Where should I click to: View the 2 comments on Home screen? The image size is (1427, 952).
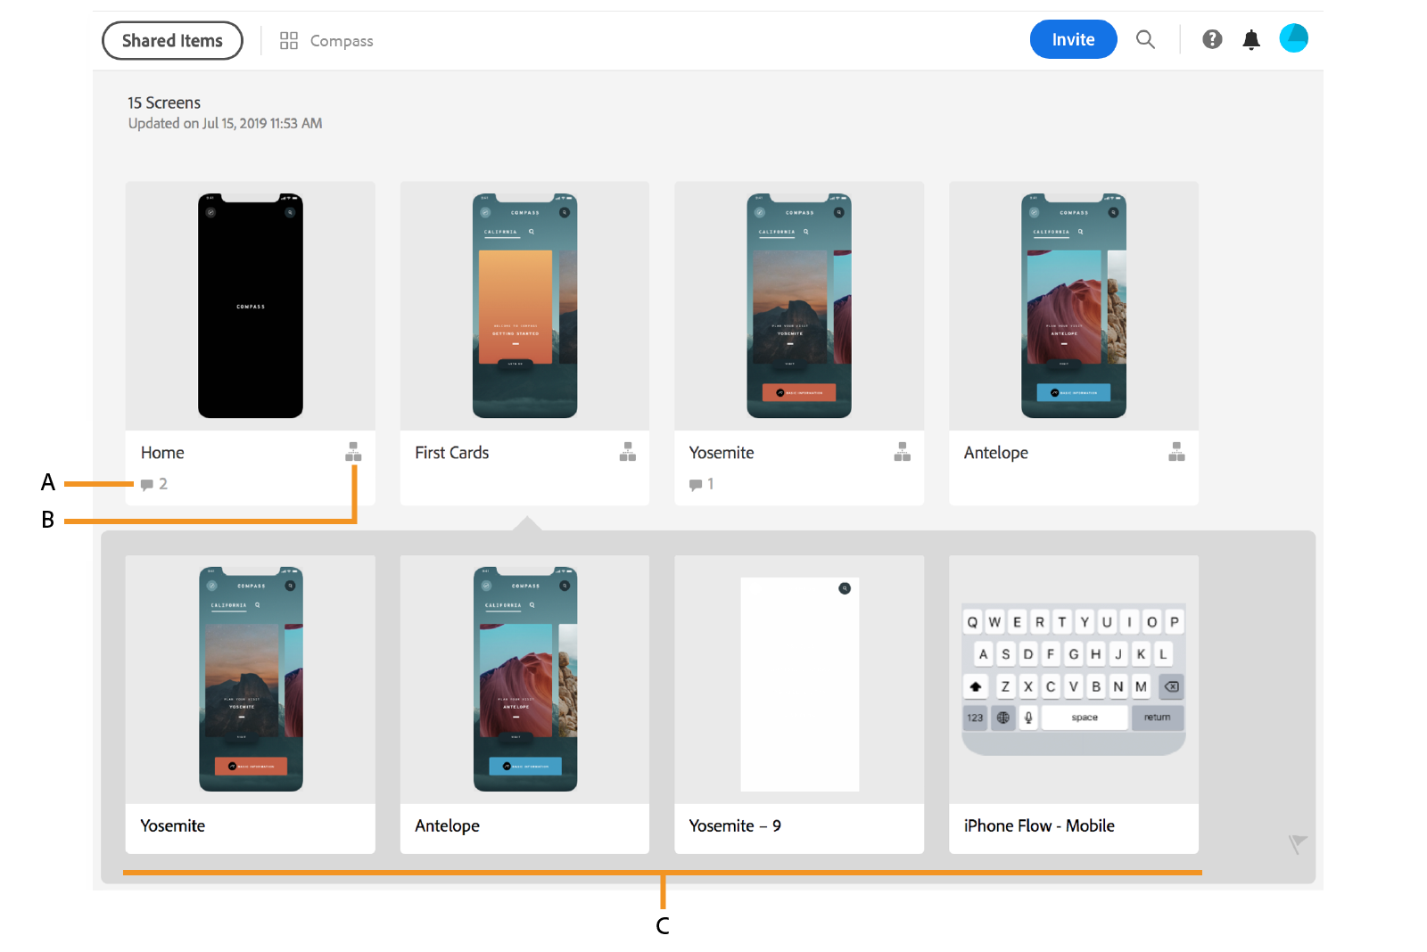pyautogui.click(x=153, y=484)
